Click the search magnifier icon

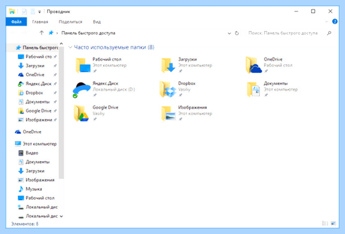329,33
